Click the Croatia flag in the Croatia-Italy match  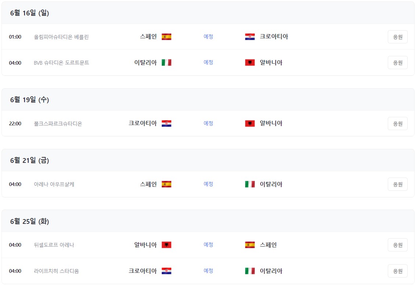pos(167,271)
